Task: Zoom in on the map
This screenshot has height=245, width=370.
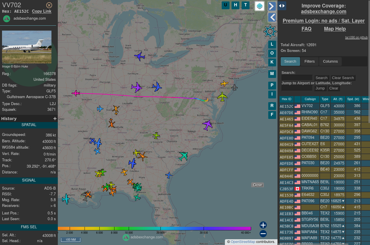Action: pos(263,225)
